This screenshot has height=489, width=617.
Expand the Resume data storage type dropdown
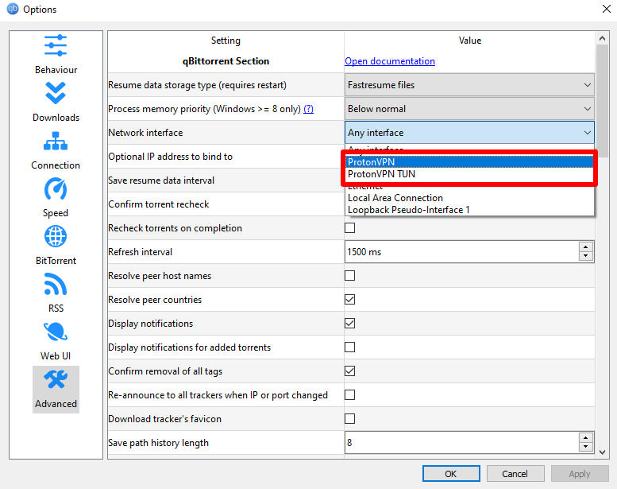tap(469, 85)
